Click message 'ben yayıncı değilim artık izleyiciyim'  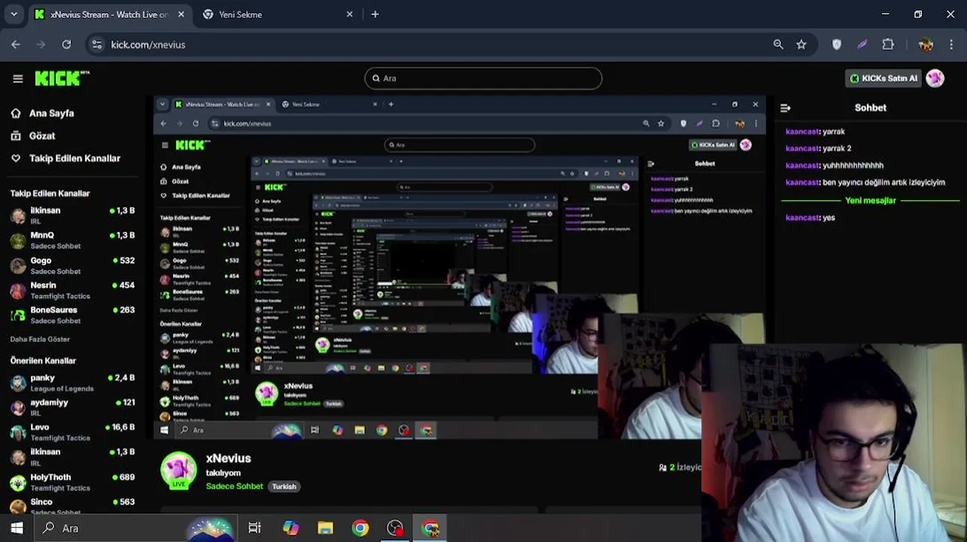click(884, 182)
